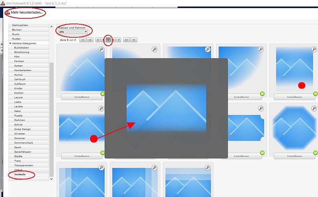Select the Buchstaben subcategory
Image resolution: width=318 pixels, height=197 pixels.
click(29, 47)
